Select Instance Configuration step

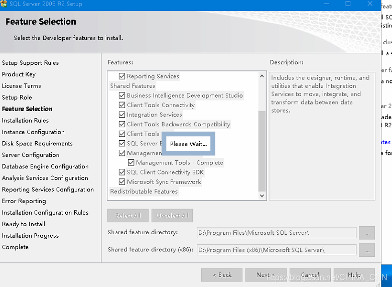33,132
